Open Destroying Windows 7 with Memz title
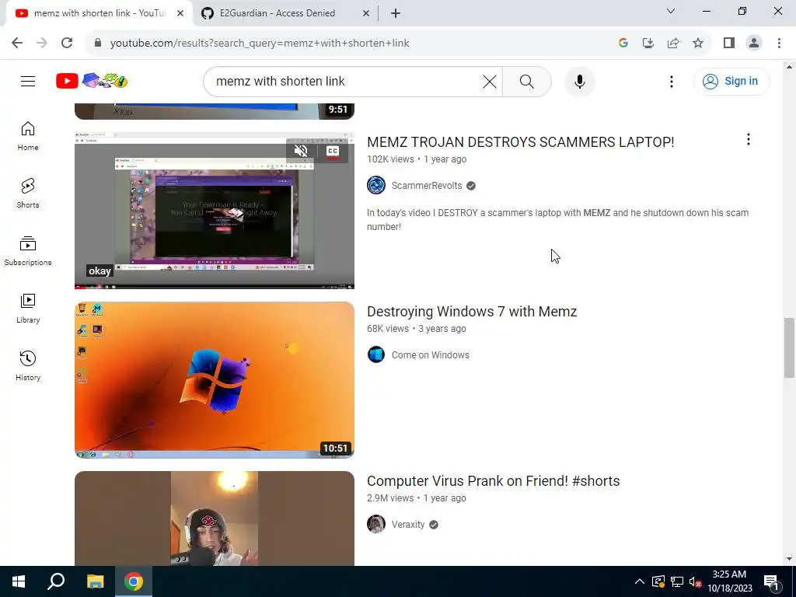This screenshot has height=597, width=796. pos(472,311)
